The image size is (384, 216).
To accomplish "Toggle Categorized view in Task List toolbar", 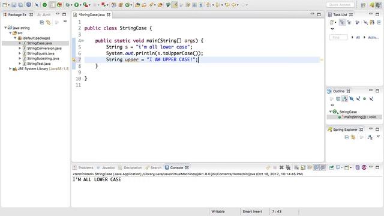I will point(342,22).
